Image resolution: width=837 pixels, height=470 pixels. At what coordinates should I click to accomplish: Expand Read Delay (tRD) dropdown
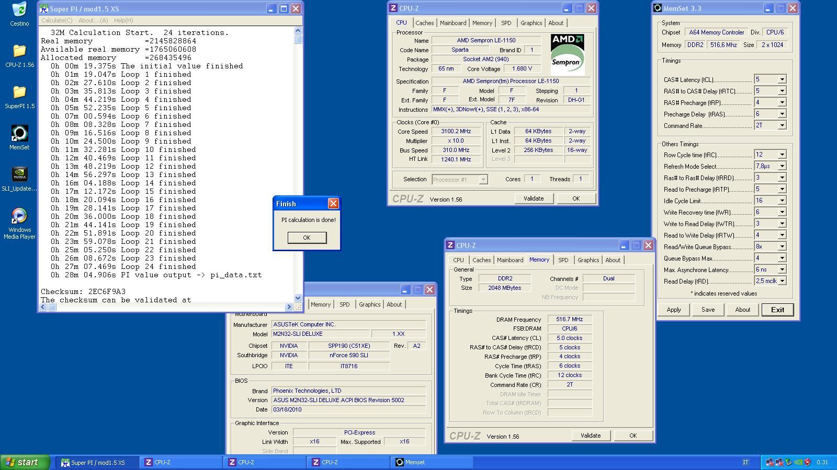coord(782,281)
